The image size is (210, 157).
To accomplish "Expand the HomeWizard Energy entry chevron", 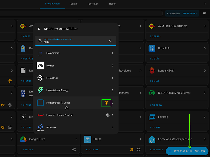I will coord(113,90).
